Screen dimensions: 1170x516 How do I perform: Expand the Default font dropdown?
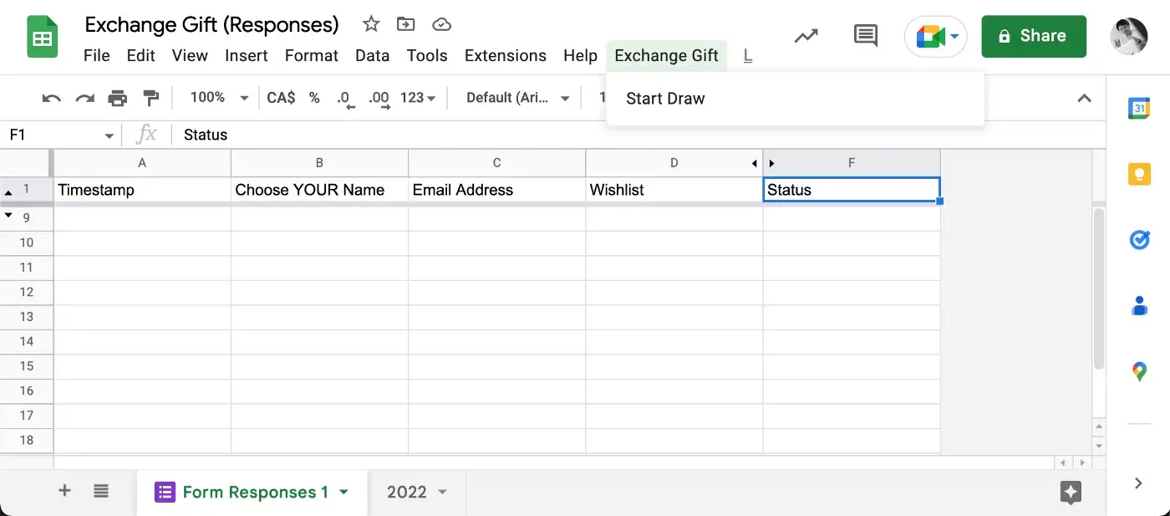point(518,98)
